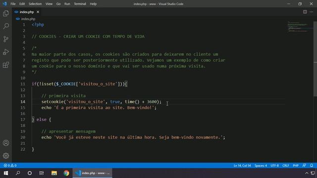Launch File Explorer from the taskbar
This screenshot has width=317, height=178.
54,173
